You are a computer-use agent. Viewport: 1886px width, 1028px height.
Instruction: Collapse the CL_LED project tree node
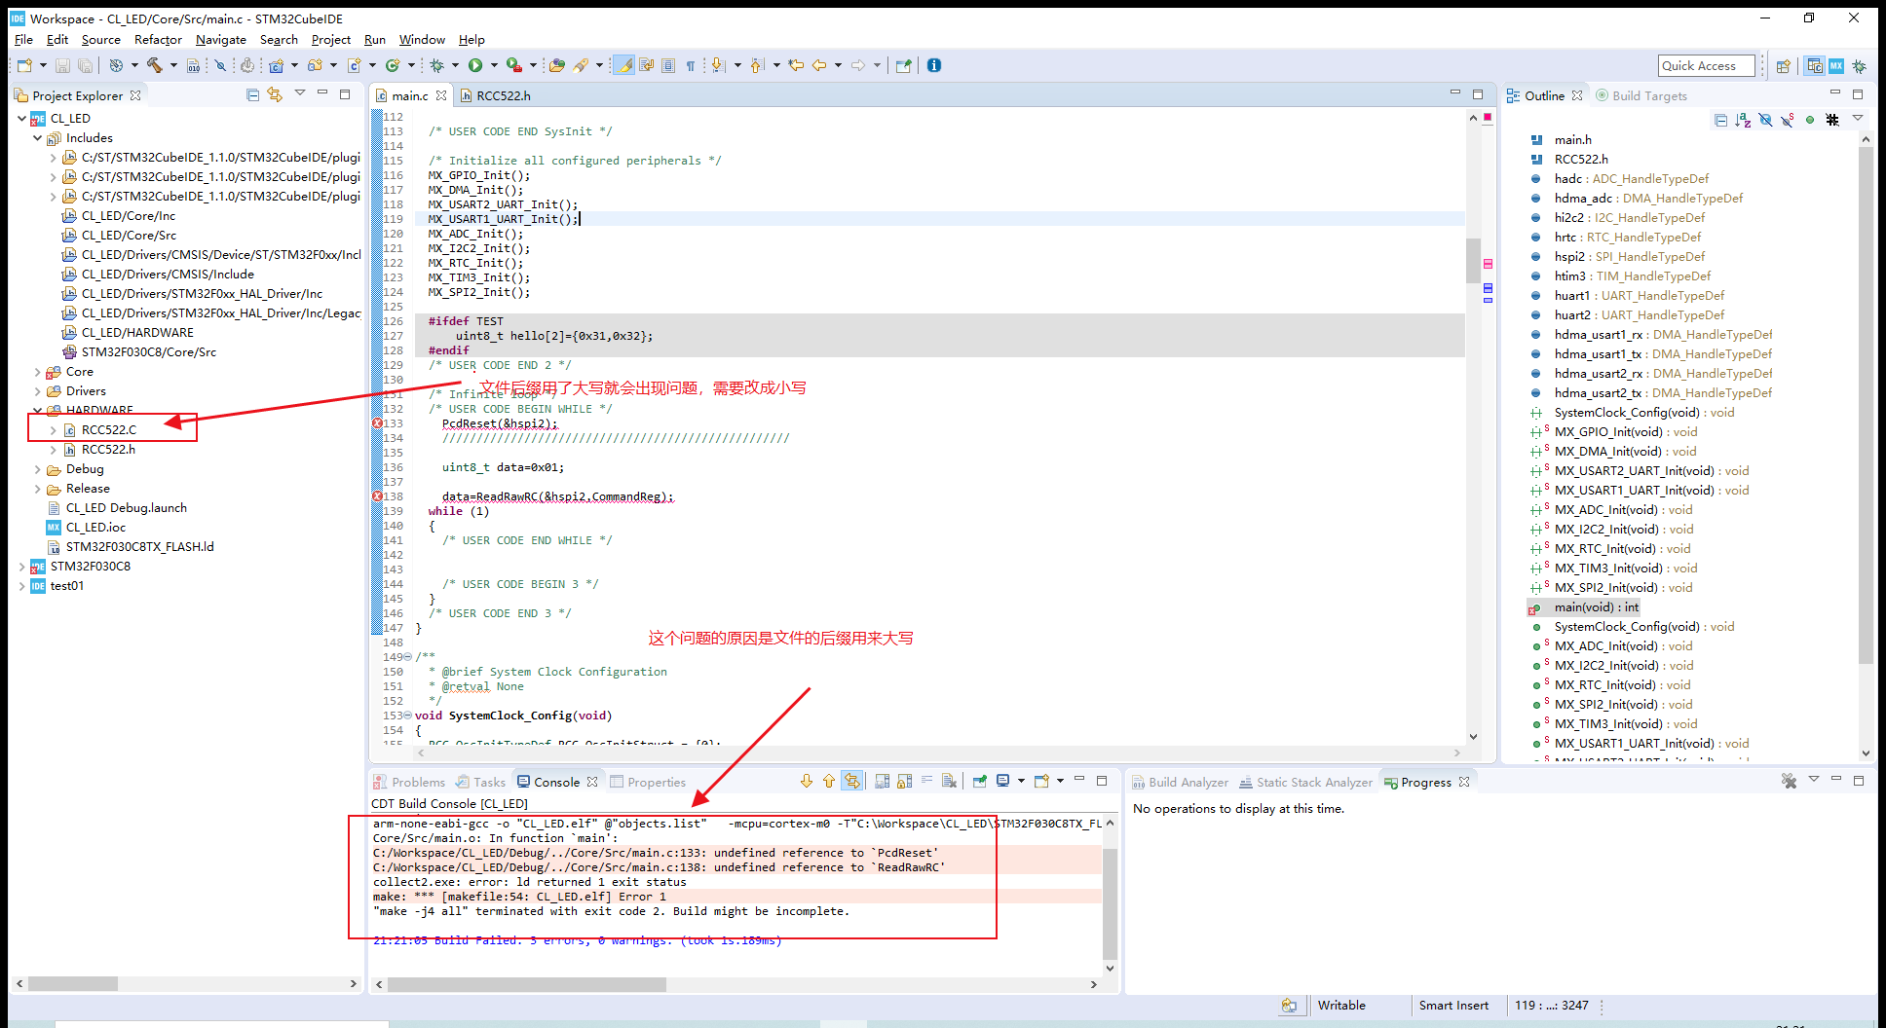pos(21,119)
